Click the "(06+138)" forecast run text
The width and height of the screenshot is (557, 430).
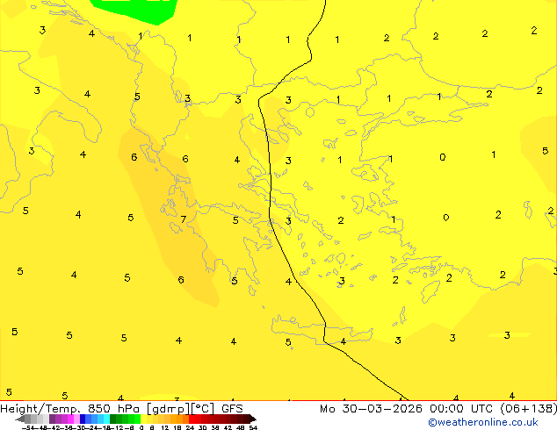pos(529,409)
